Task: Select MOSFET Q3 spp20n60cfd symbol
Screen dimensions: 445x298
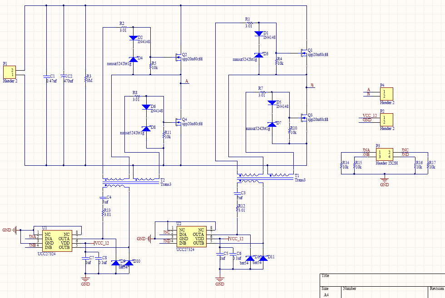Action: coord(304,118)
